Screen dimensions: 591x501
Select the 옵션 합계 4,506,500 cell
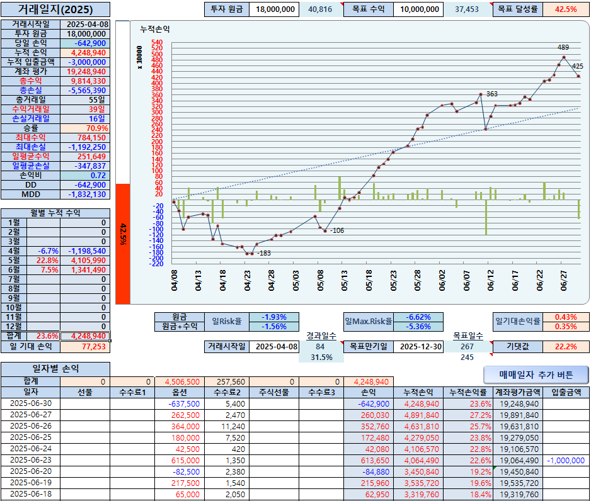pyautogui.click(x=180, y=381)
